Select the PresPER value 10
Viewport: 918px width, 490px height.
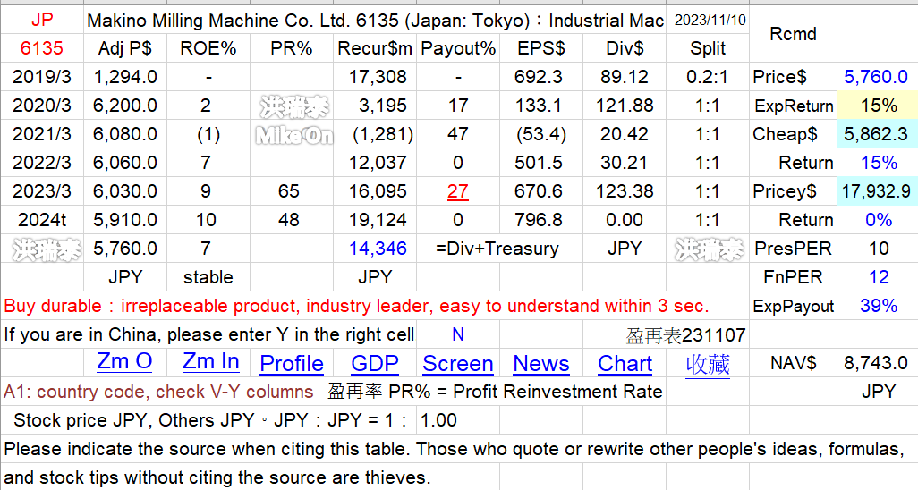879,249
